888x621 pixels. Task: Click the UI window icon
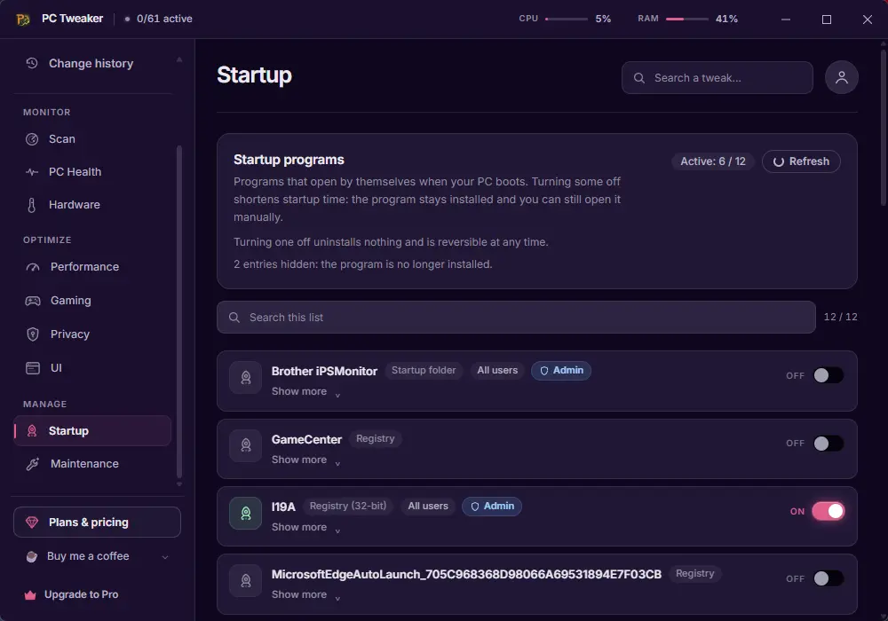(x=33, y=368)
